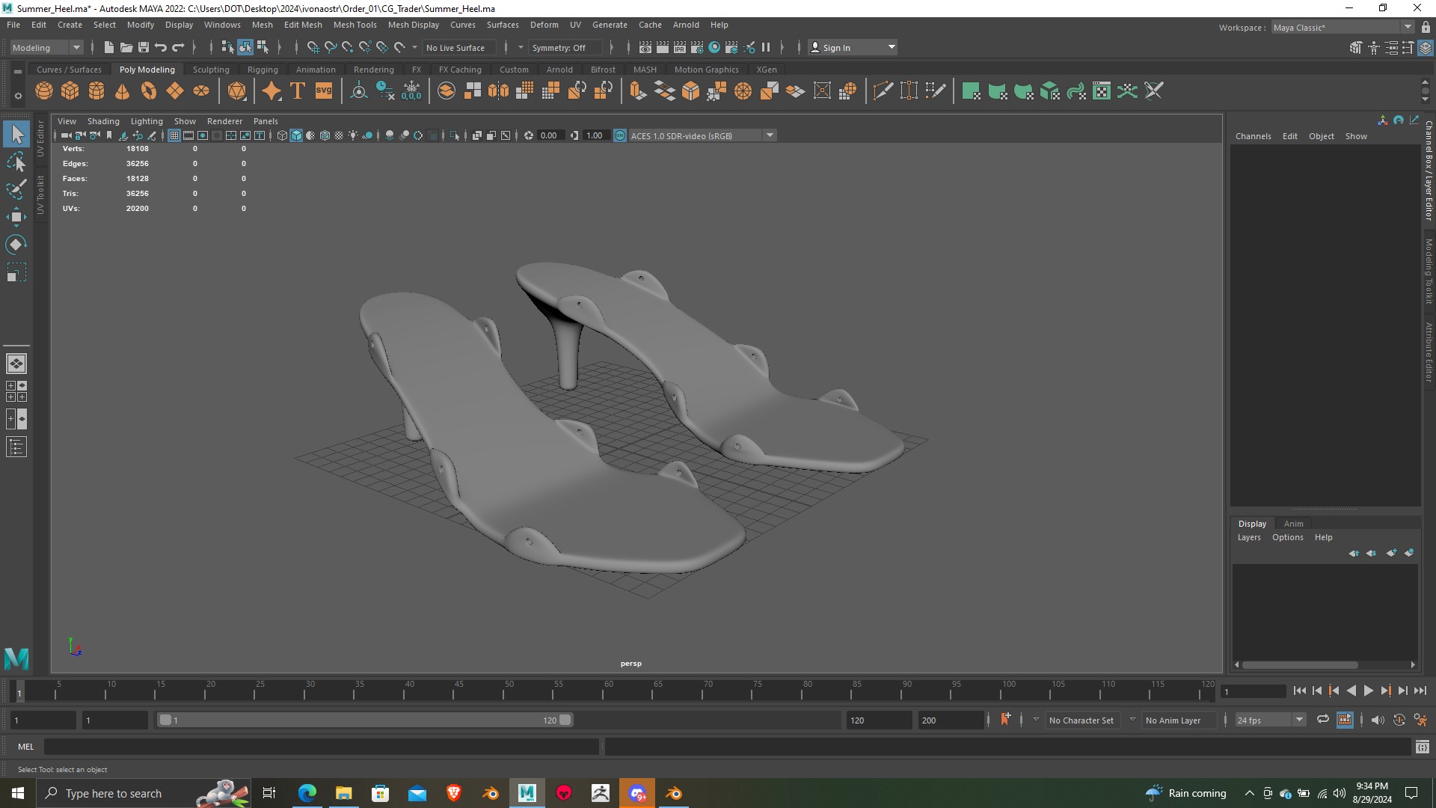
Task: Create a polygon cylinder from the shelf
Action: (96, 91)
